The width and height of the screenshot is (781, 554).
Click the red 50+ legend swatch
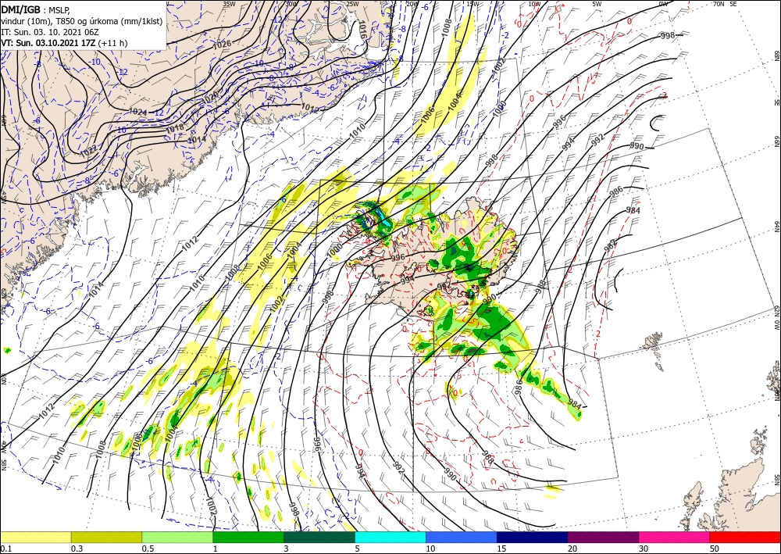(x=745, y=537)
